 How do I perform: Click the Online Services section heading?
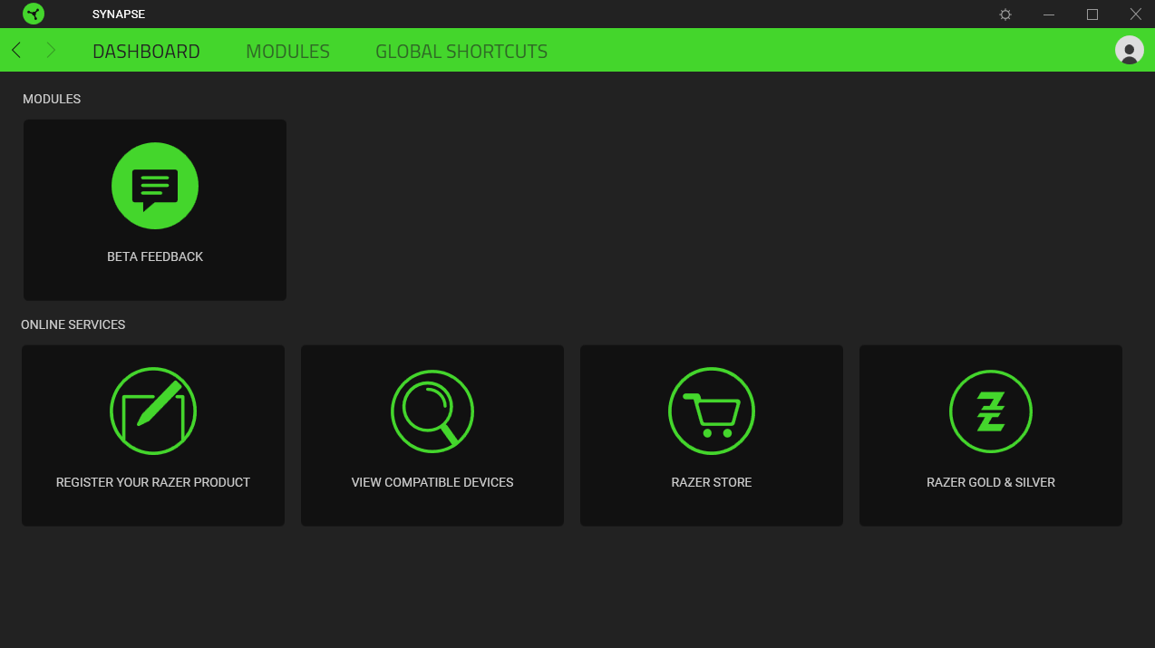(x=73, y=324)
